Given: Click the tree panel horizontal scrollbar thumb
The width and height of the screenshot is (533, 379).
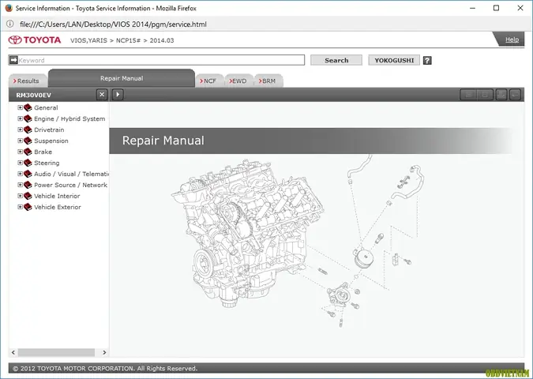Looking at the screenshot, I should 56,352.
